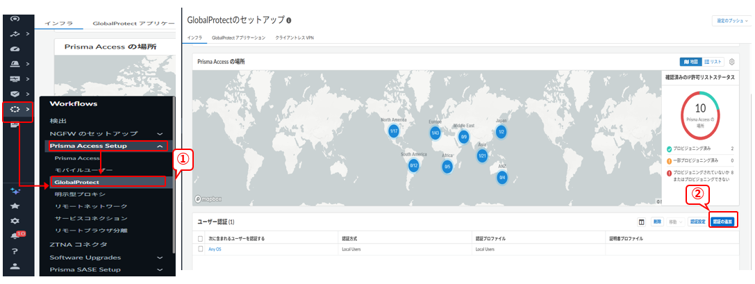The height and width of the screenshot is (284, 755).
Task: Click the column layout icon in ユーザー認証
Action: 642,222
